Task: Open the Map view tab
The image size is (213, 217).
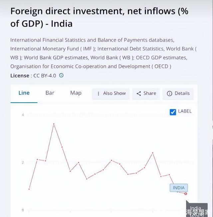Action: click(x=76, y=93)
